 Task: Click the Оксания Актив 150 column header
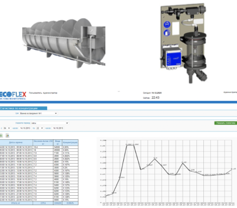coord(43,142)
